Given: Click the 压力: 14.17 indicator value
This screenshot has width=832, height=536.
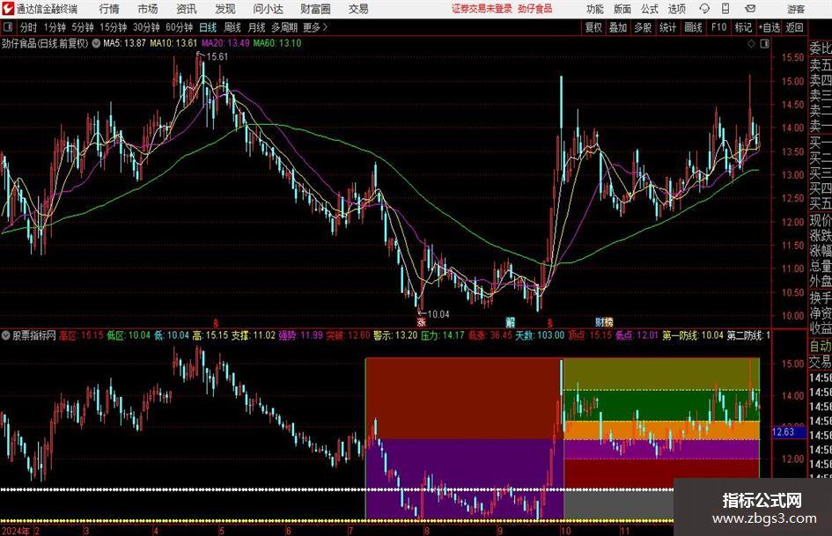Looking at the screenshot, I should tap(443, 335).
